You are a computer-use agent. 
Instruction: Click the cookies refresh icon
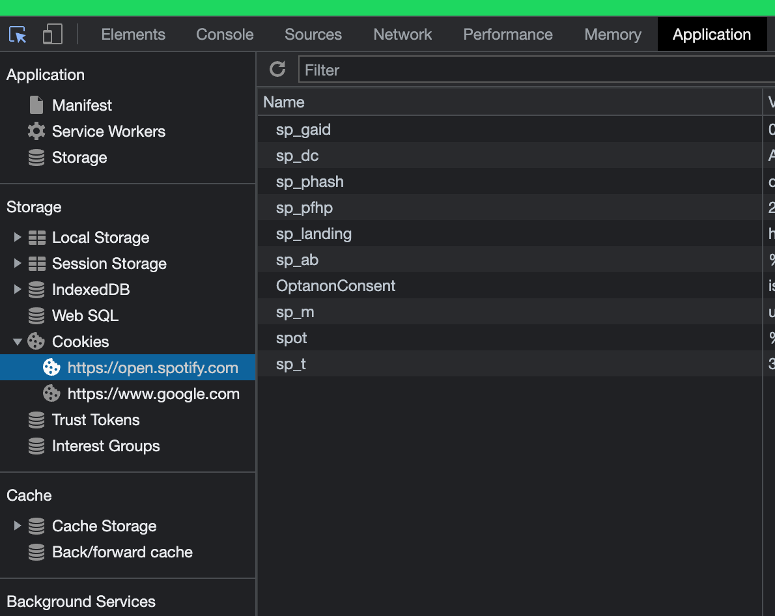[278, 69]
